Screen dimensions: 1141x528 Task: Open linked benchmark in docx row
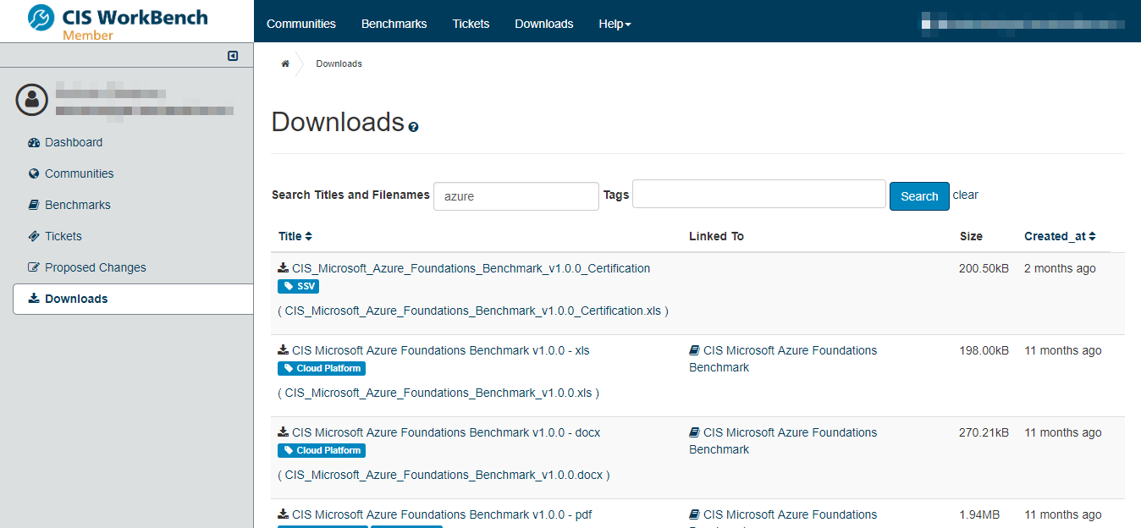(x=783, y=441)
